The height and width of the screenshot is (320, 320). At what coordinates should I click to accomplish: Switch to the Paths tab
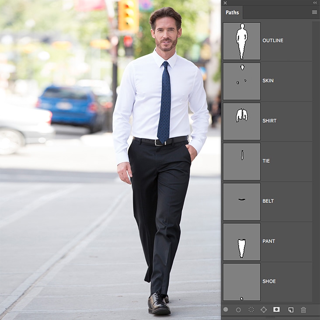tap(232, 12)
